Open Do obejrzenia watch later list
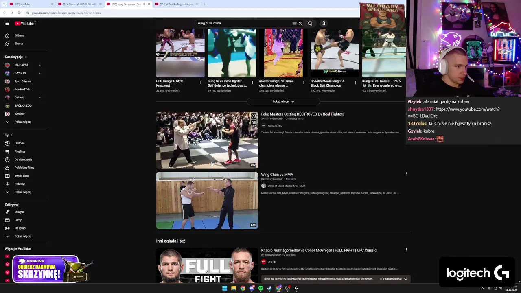The height and width of the screenshot is (293, 521). (x=23, y=160)
